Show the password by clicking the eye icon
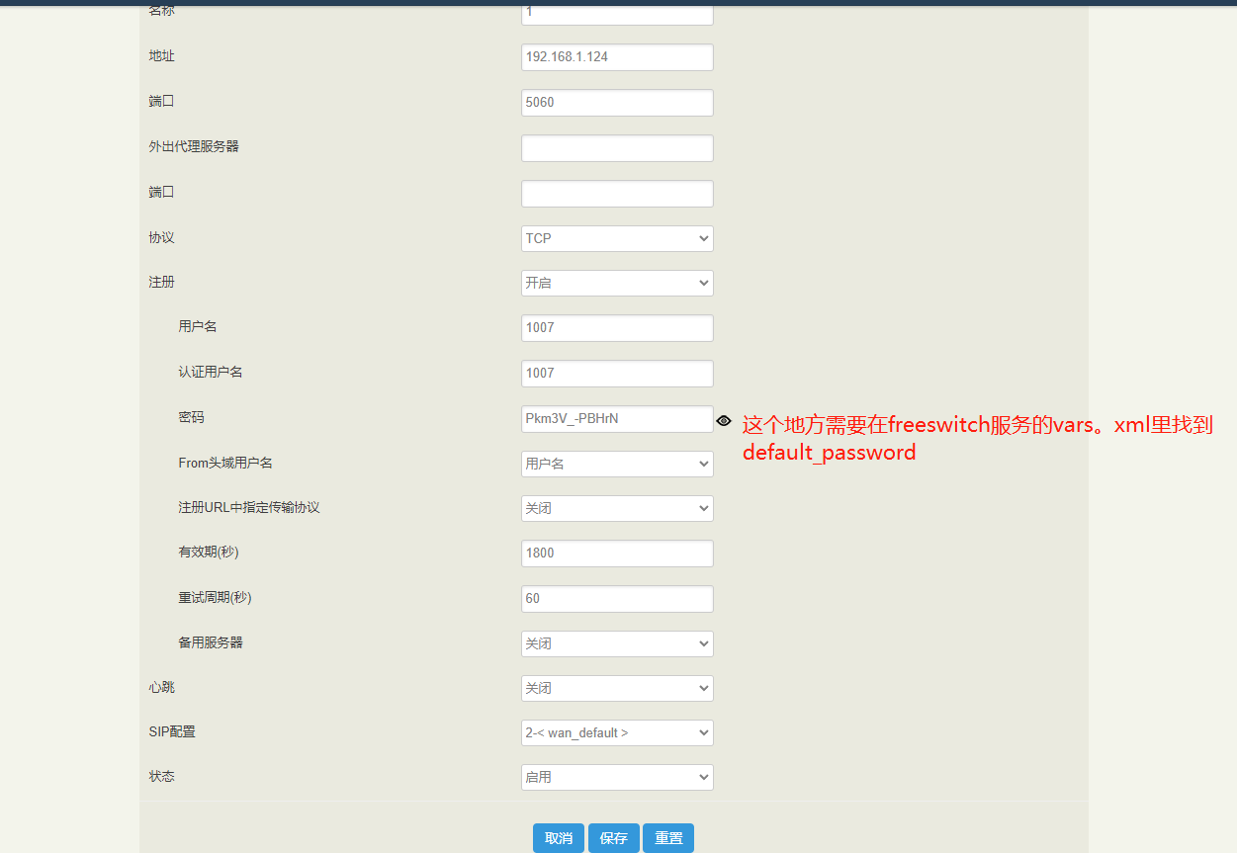This screenshot has width=1237, height=853. click(724, 420)
